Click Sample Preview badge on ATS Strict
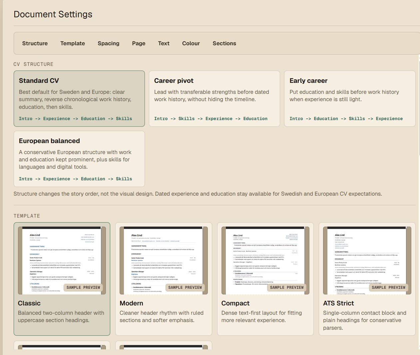Image resolution: width=420 pixels, height=355 pixels. 388,287
